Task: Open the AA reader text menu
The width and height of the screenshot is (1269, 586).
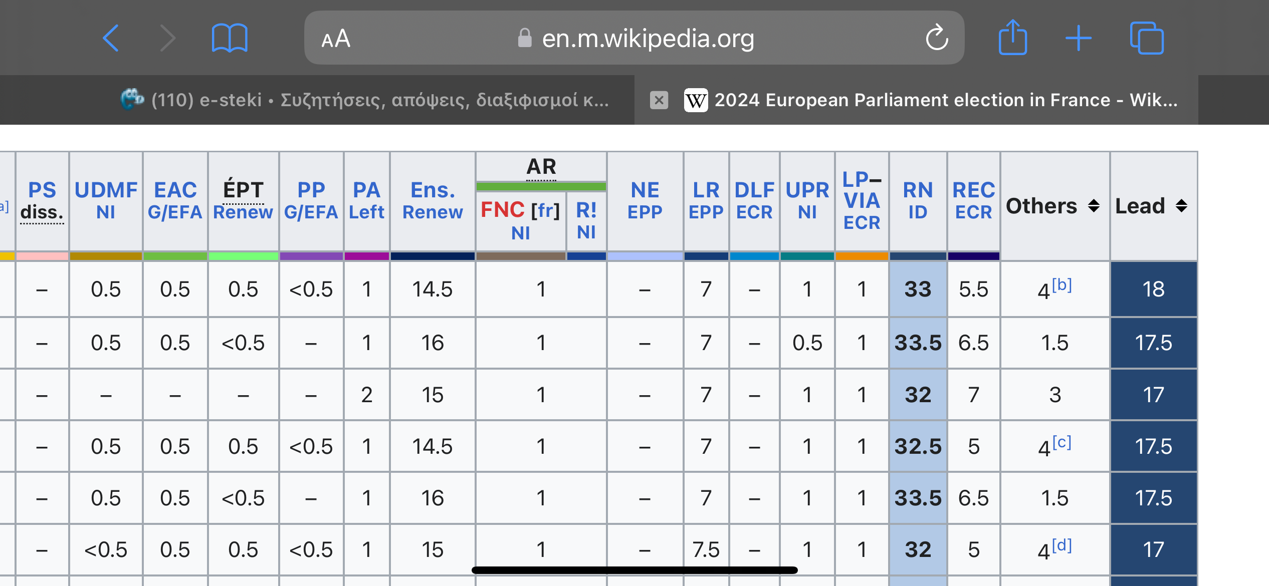Action: pos(336,39)
